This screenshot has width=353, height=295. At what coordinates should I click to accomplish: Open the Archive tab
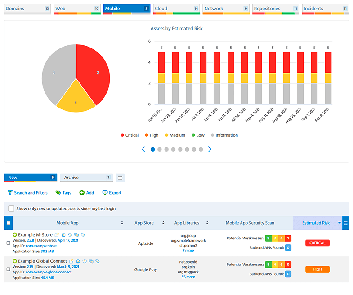point(86,178)
